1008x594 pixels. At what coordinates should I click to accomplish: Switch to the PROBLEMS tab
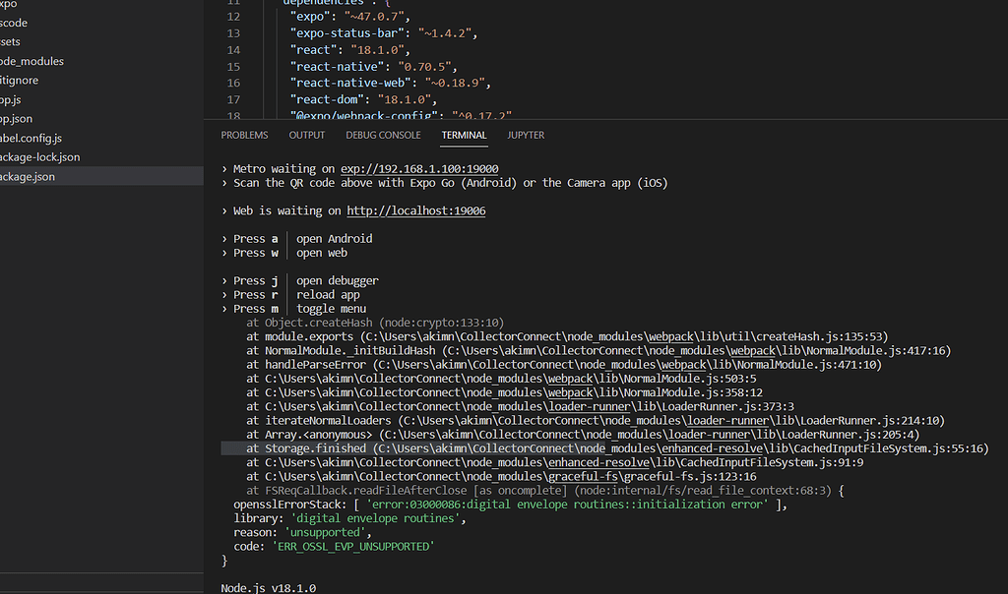point(244,135)
